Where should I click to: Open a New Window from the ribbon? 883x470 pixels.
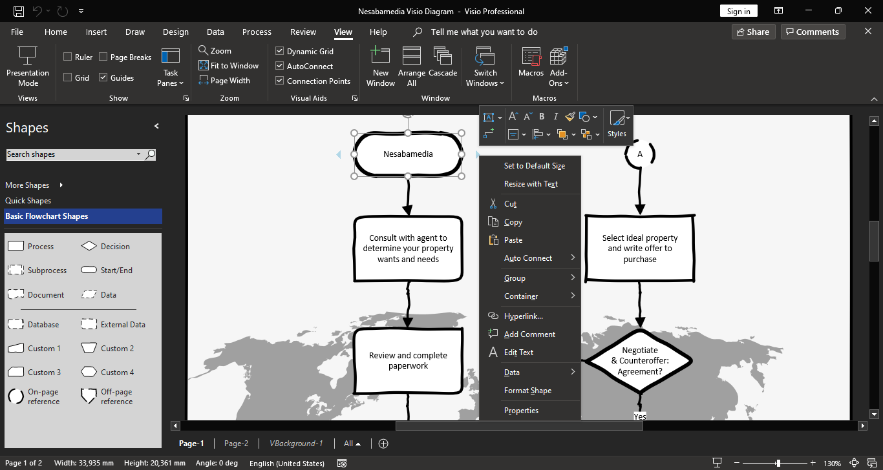[380, 56]
